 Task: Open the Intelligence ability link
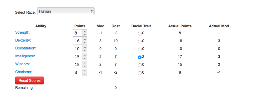tap(25, 56)
